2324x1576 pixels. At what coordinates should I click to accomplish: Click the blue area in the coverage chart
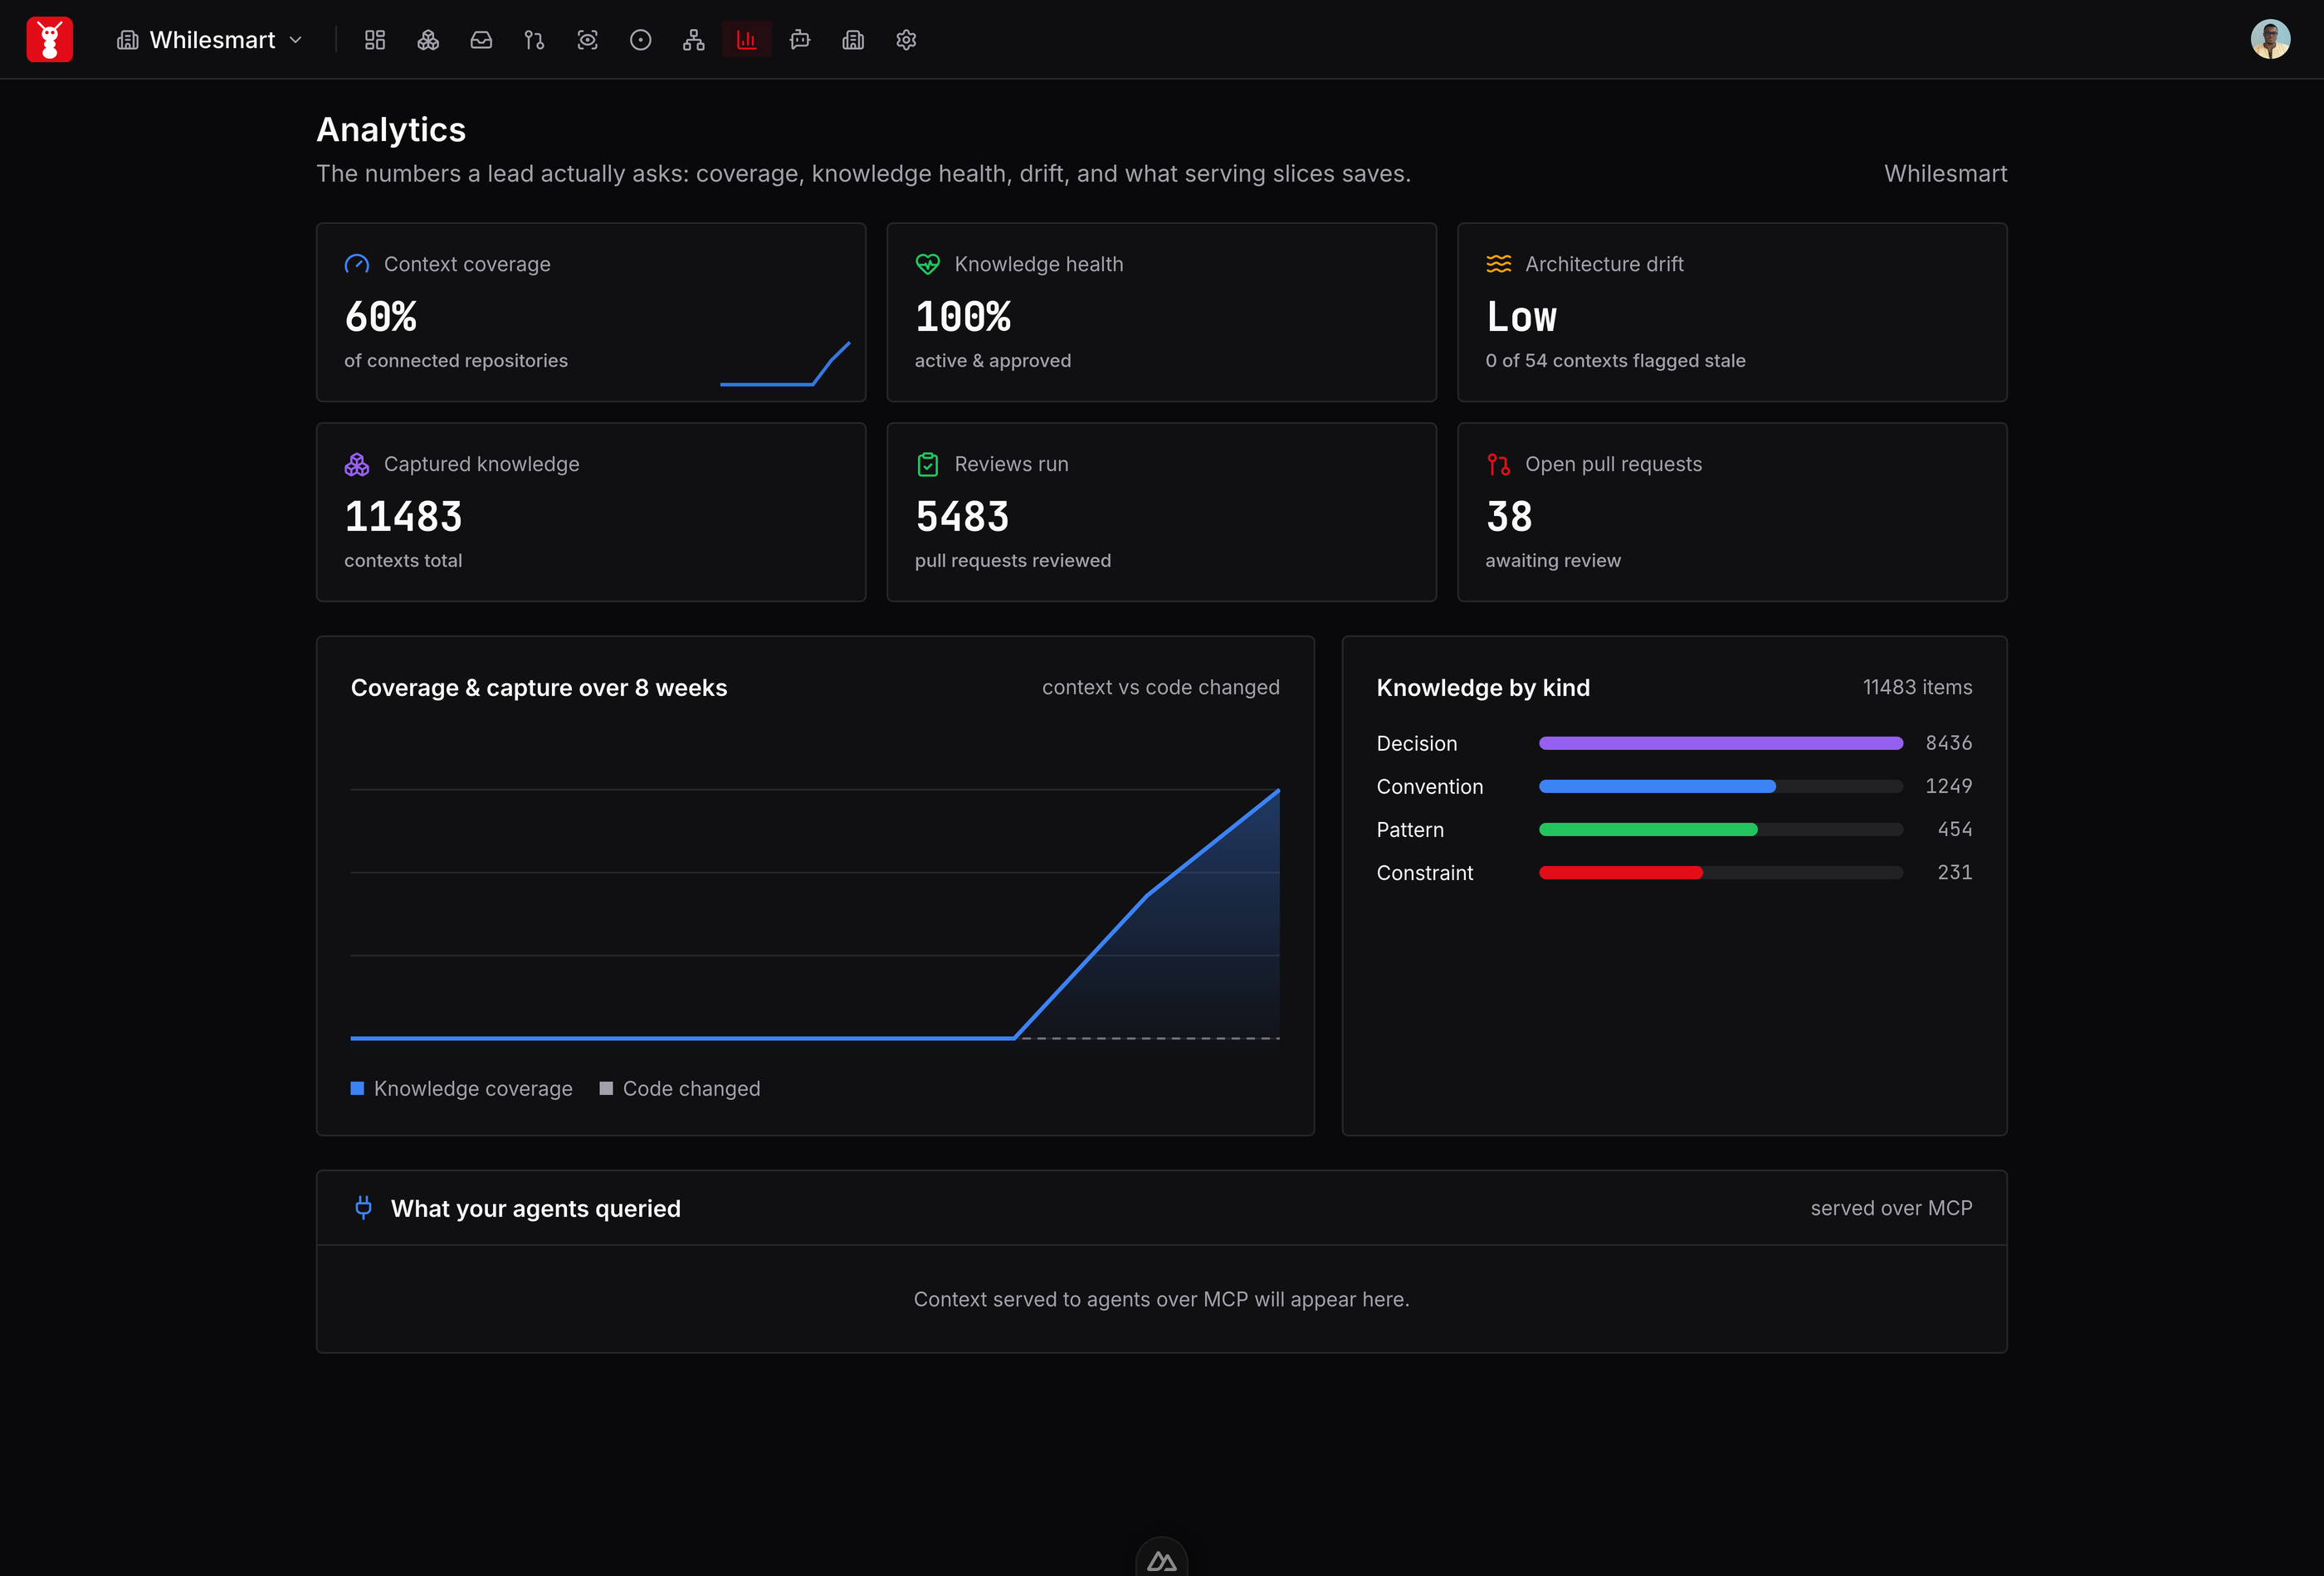pyautogui.click(x=1190, y=960)
